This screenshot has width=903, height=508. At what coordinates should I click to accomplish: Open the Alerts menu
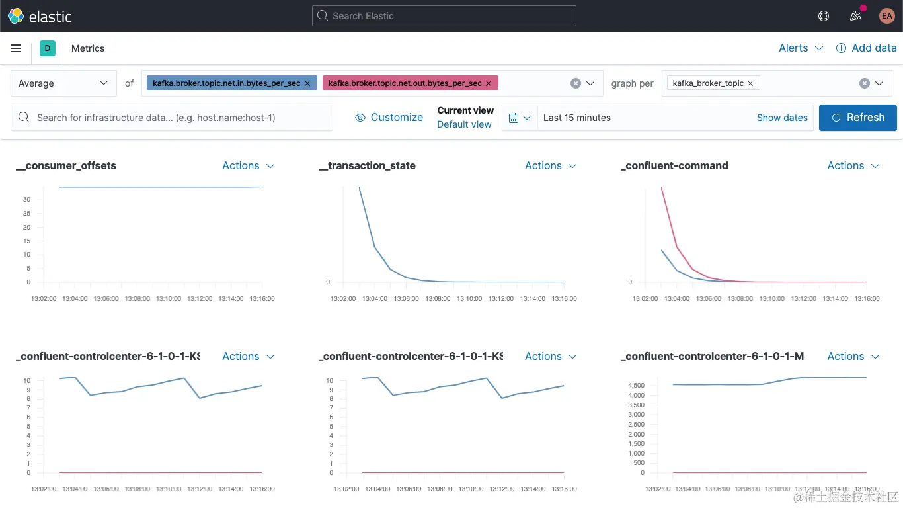click(800, 48)
